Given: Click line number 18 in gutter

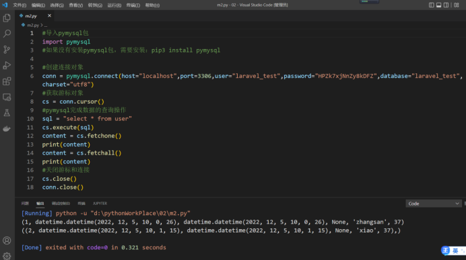Looking at the screenshot, I should click(x=30, y=187).
